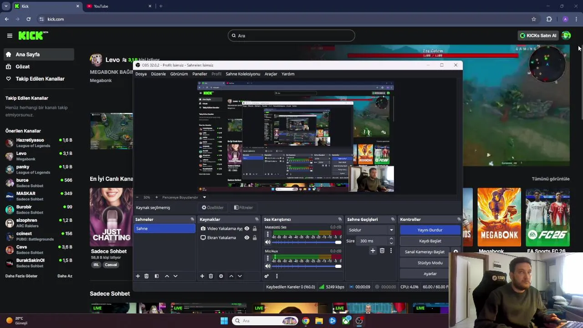Move the source down in Kaynaklar panel
The width and height of the screenshot is (583, 328).
click(x=240, y=276)
